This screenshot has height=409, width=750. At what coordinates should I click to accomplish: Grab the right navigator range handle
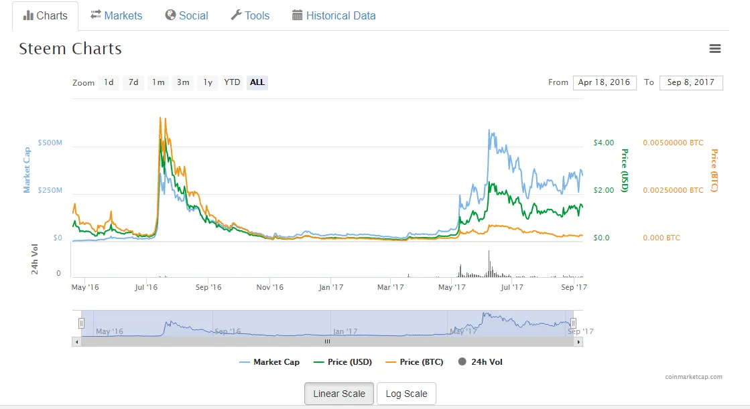pyautogui.click(x=573, y=323)
